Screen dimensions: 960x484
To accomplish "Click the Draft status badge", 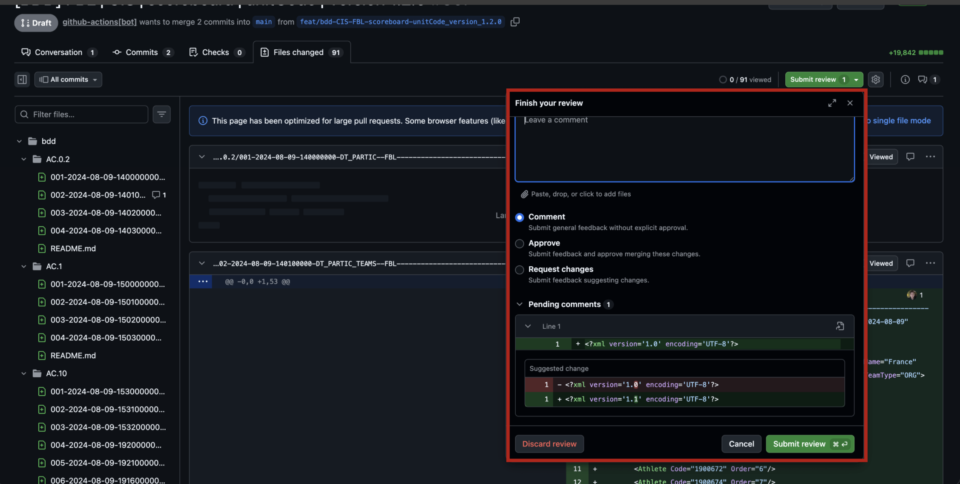I will tap(36, 23).
